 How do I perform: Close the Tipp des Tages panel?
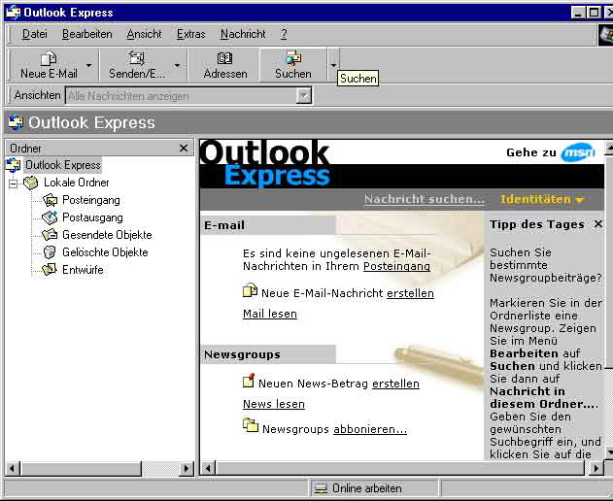pos(597,224)
